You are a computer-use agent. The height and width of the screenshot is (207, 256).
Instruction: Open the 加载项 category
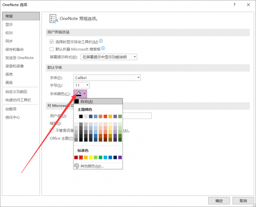21,109
